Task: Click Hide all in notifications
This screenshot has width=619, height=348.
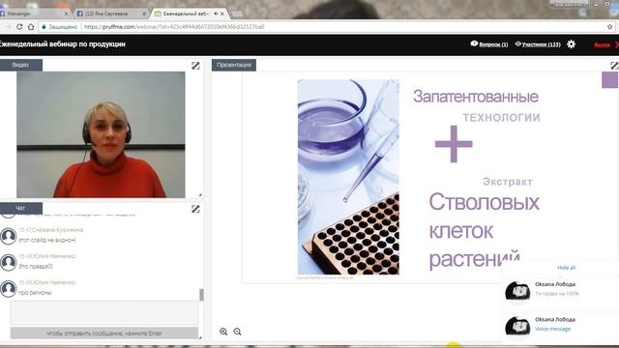Action: (x=566, y=268)
